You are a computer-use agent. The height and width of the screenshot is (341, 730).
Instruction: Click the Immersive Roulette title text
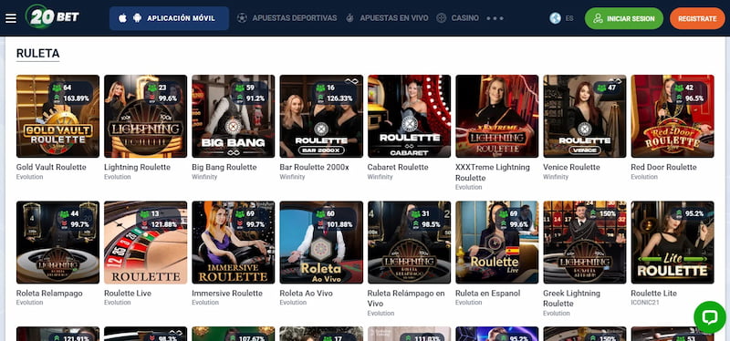pyautogui.click(x=227, y=294)
